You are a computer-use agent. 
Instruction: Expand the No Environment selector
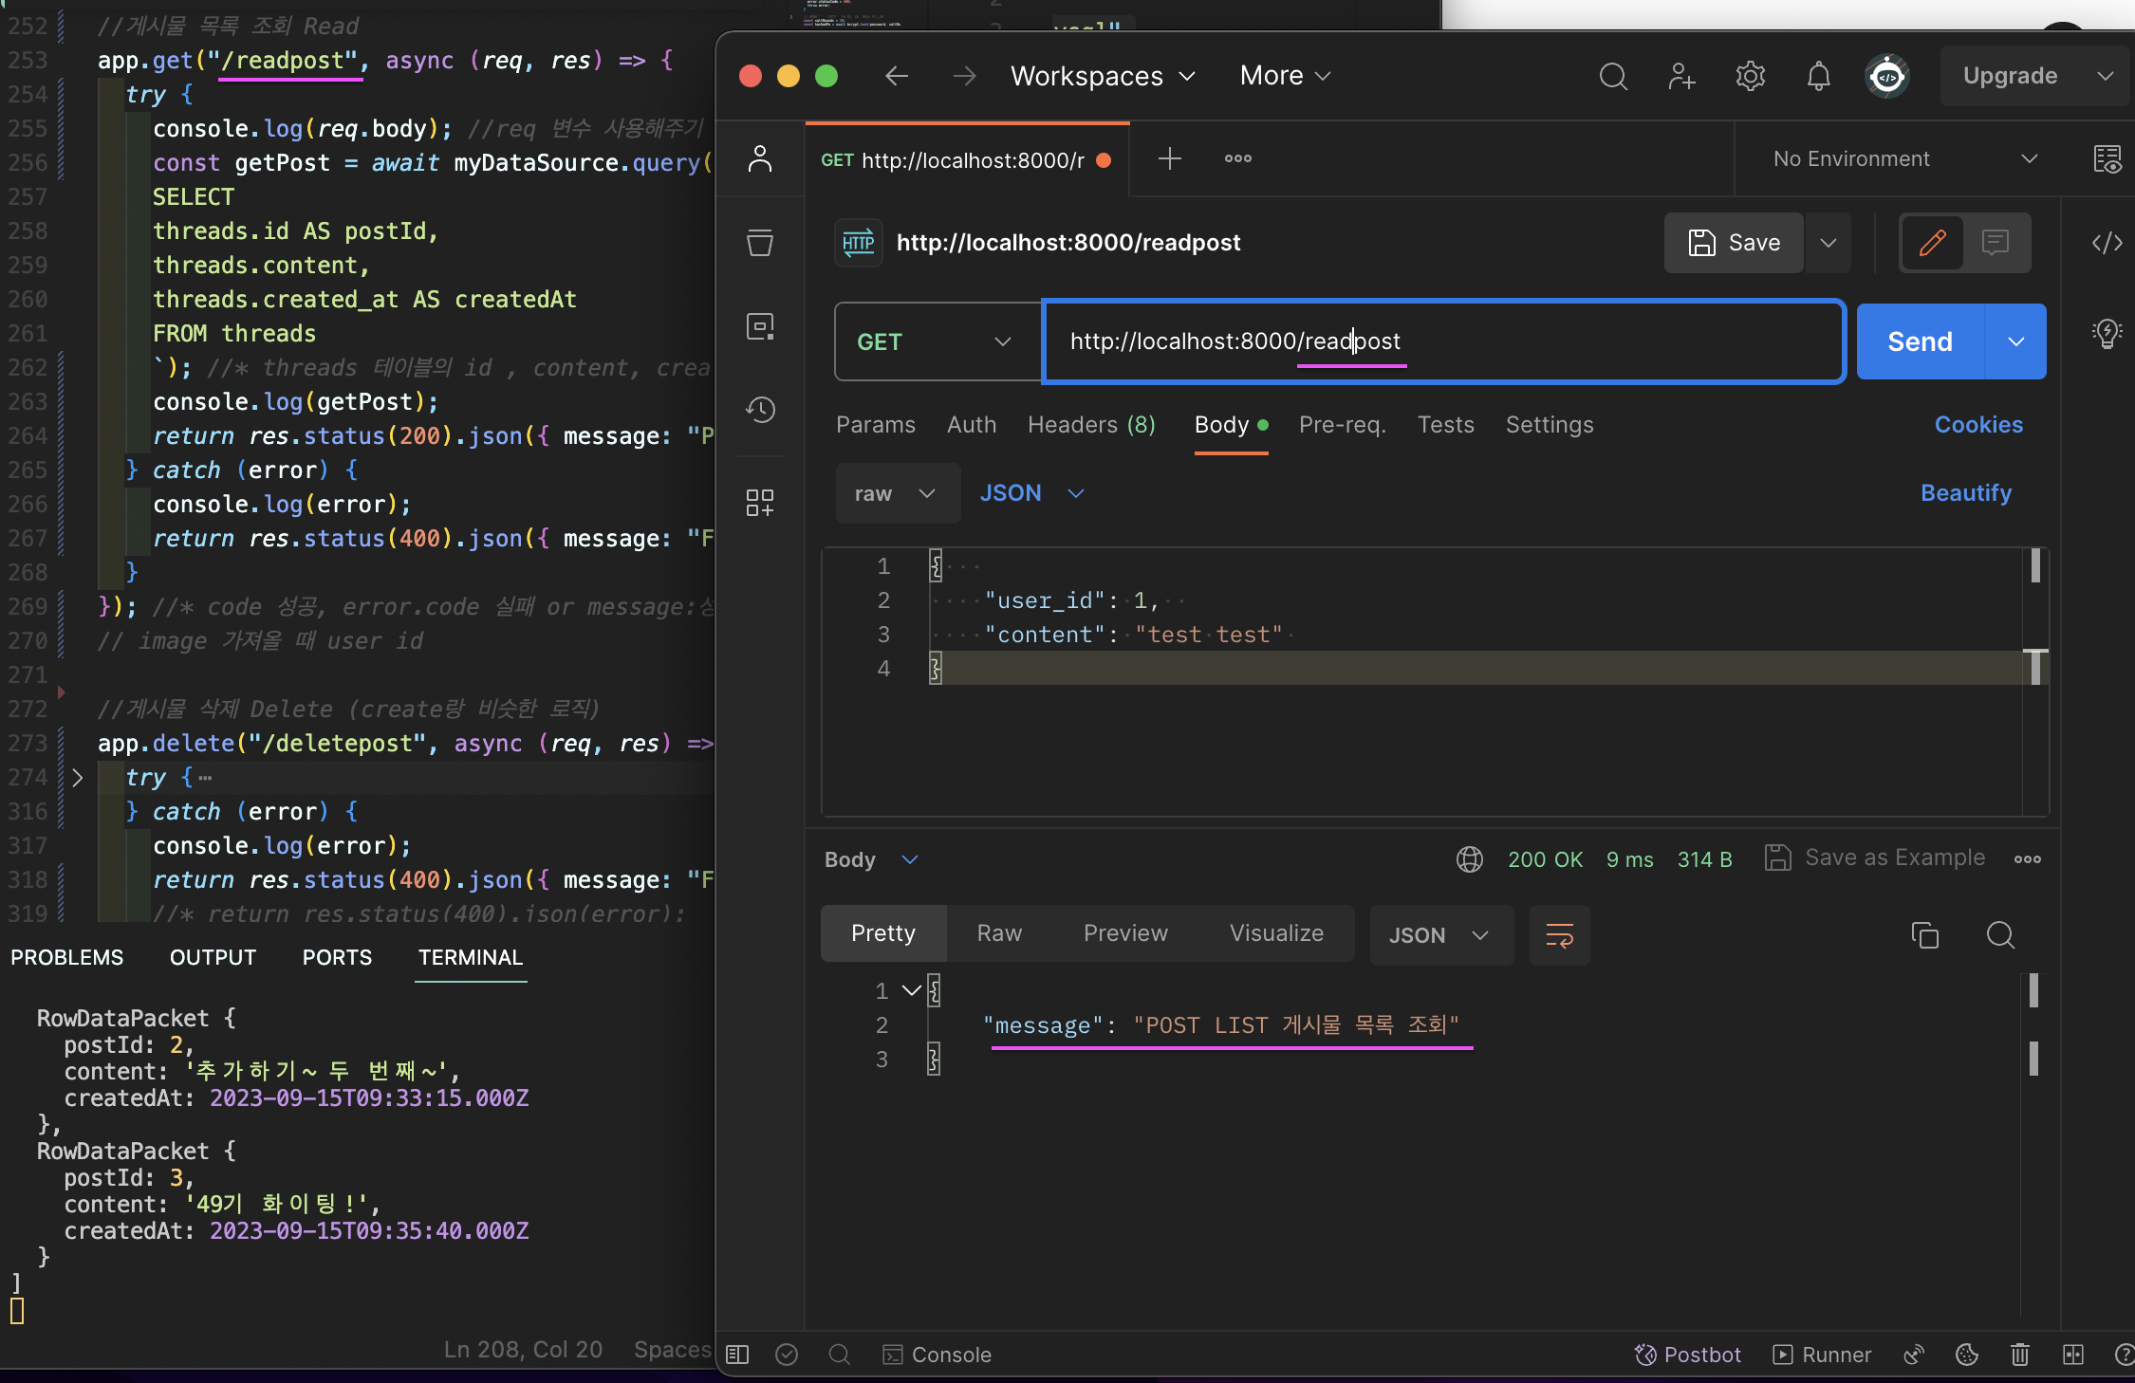[1903, 159]
